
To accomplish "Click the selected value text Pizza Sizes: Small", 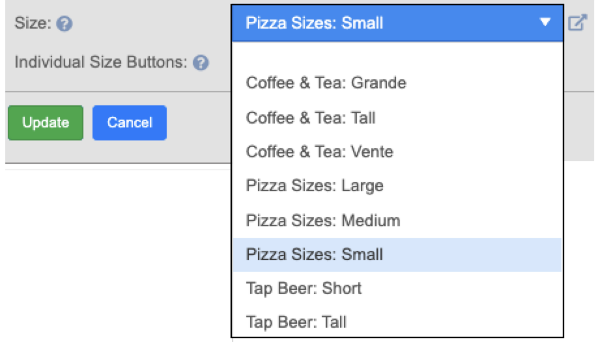I will [x=314, y=23].
